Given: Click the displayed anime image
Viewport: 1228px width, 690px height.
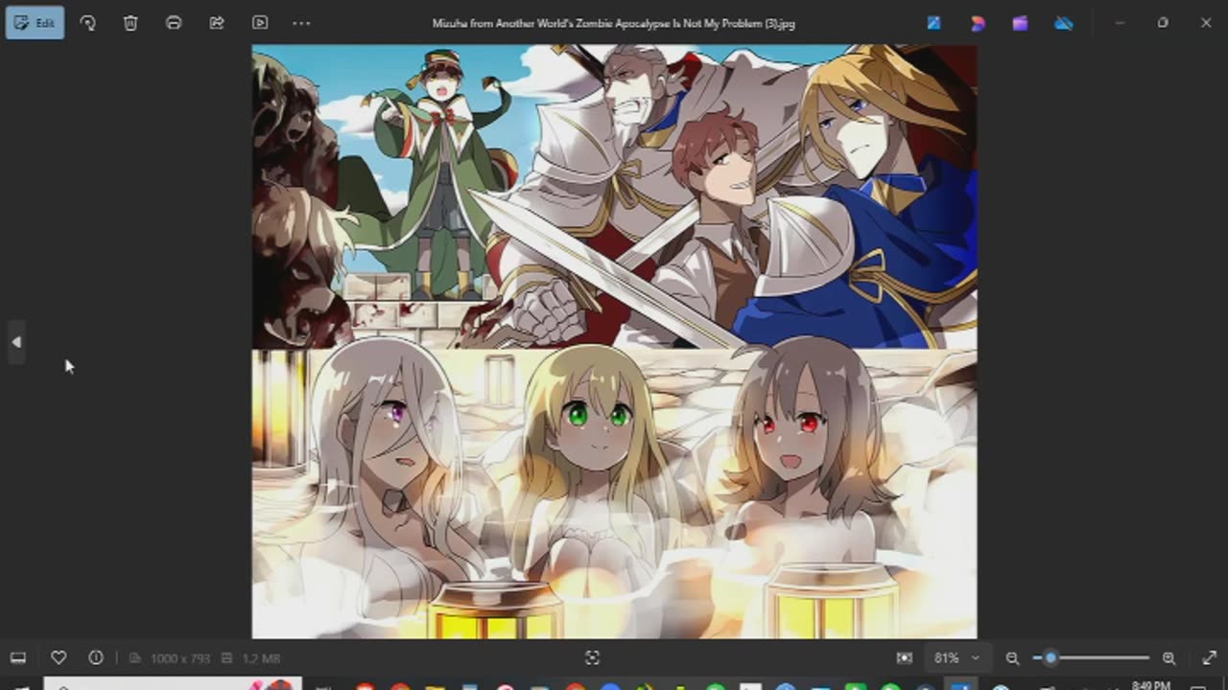Looking at the screenshot, I should 614,341.
